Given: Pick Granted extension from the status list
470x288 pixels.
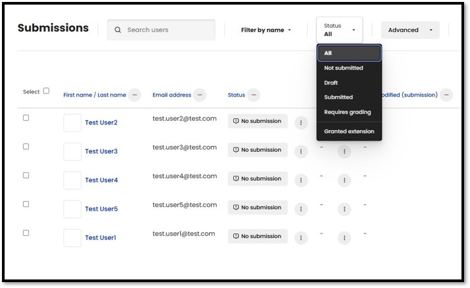Looking at the screenshot, I should 348,132.
